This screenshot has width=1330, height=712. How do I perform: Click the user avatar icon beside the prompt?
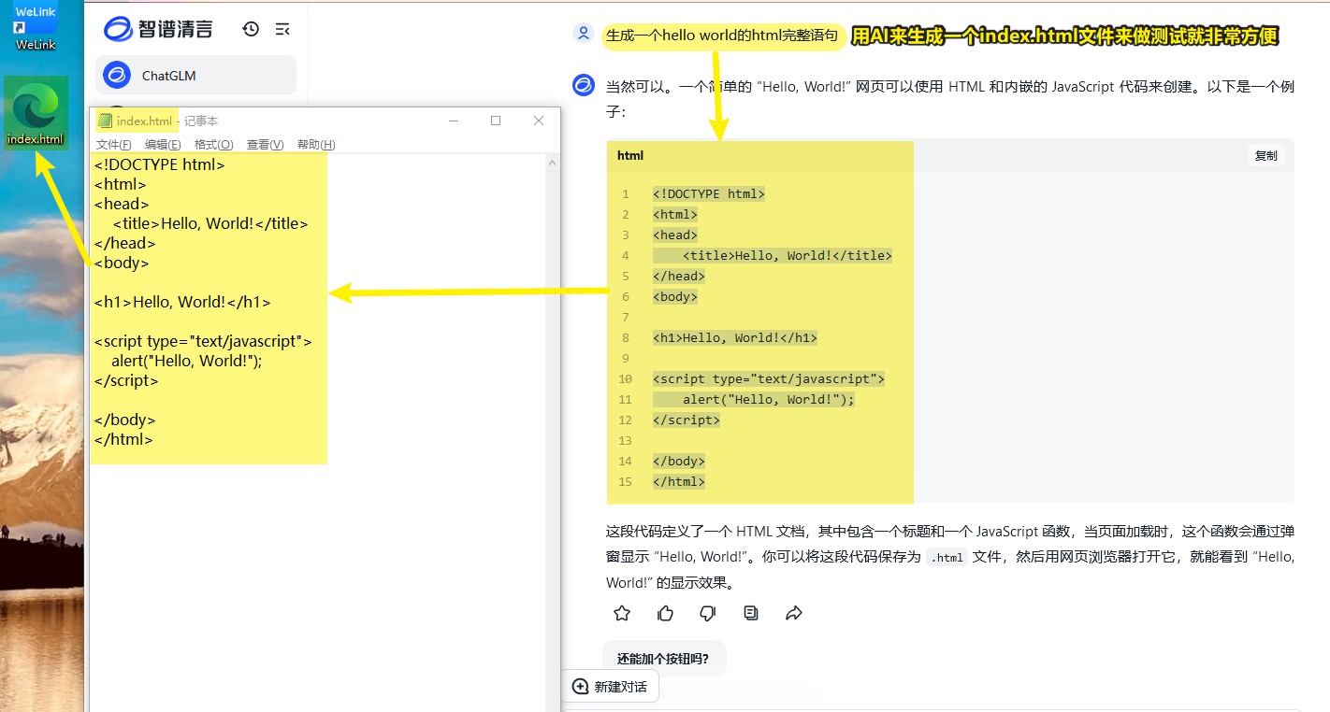(x=584, y=34)
